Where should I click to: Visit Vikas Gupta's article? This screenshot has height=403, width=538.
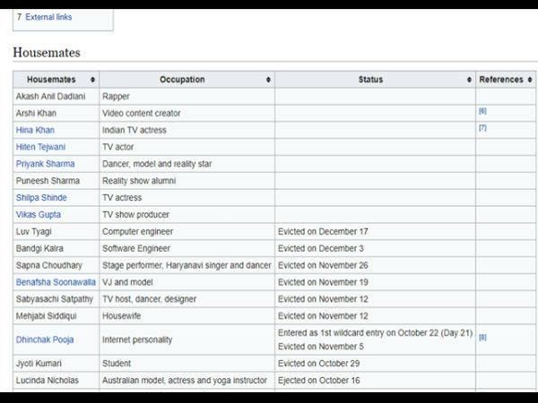39,215
